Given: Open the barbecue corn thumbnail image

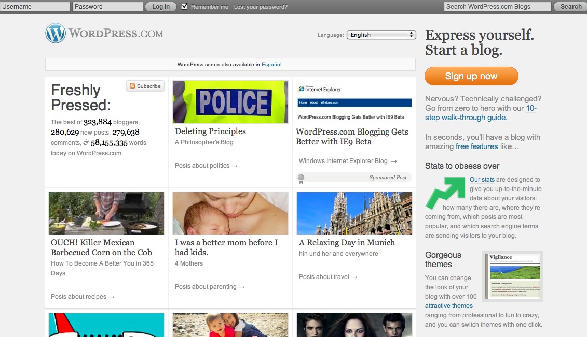Looking at the screenshot, I should pyautogui.click(x=106, y=213).
